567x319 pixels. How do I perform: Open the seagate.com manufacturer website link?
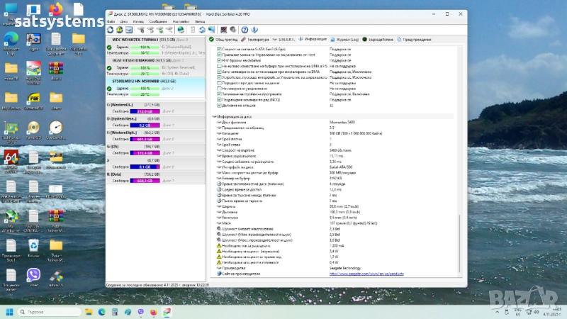[x=366, y=273]
